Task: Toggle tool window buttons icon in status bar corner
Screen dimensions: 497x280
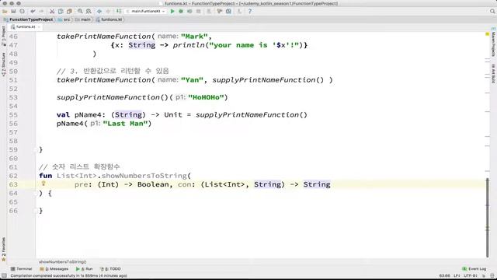Action: 4,275
